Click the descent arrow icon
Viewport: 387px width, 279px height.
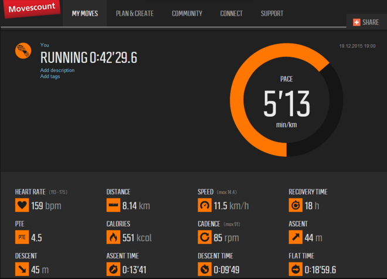[x=22, y=270]
